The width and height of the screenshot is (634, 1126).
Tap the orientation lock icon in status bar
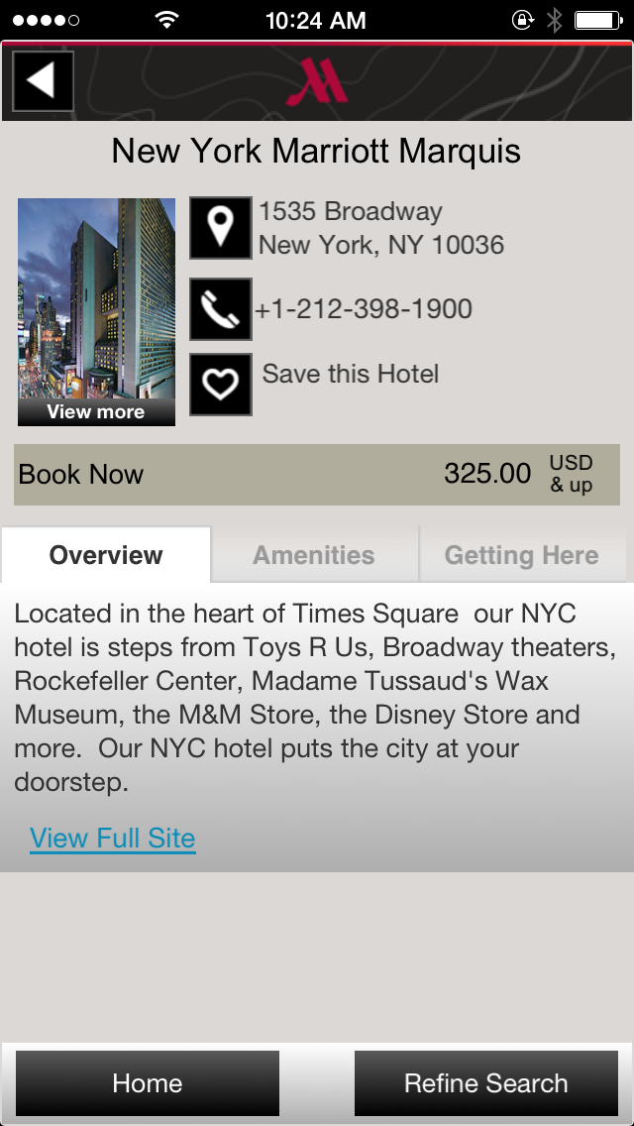coord(522,19)
